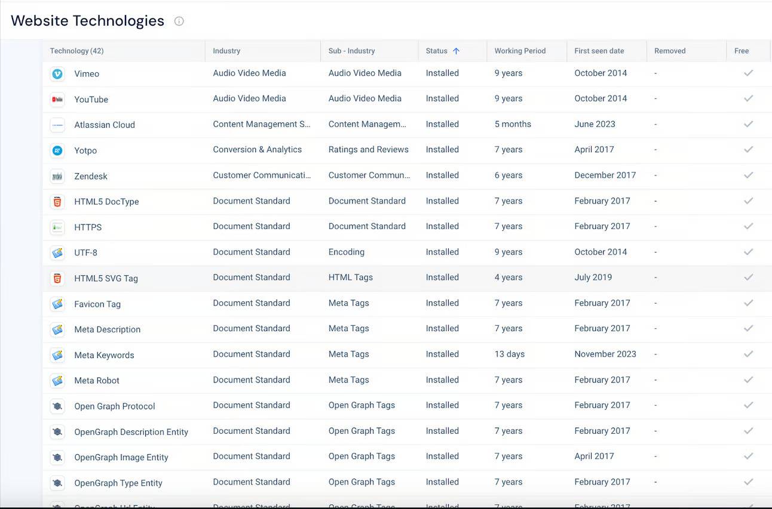Click the Status sort arrow
The height and width of the screenshot is (509, 772).
pos(456,51)
